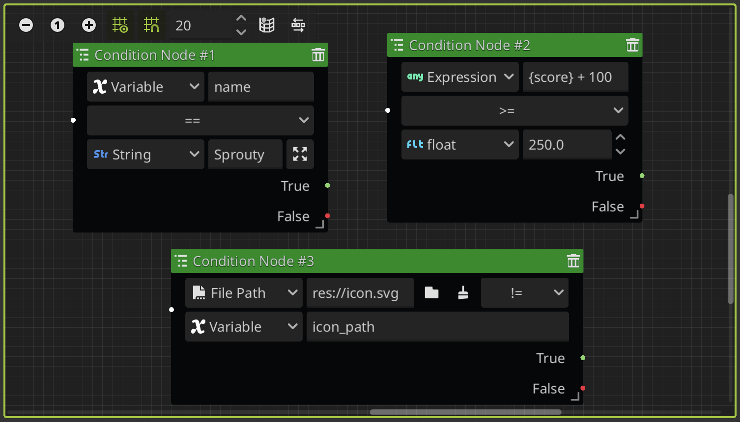Click the drag handle on Condition Node #1

tap(83, 55)
